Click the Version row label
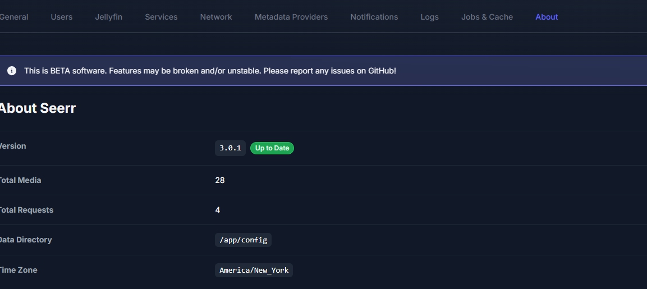The image size is (647, 289). coord(13,146)
